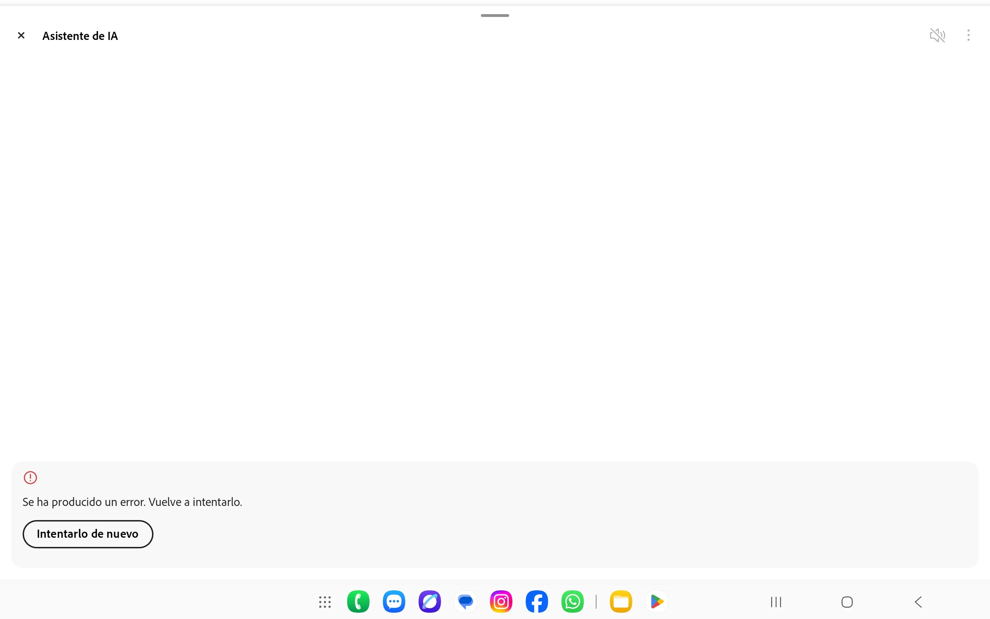Open Instagram from the taskbar
Screen dimensions: 990x619
click(x=501, y=602)
